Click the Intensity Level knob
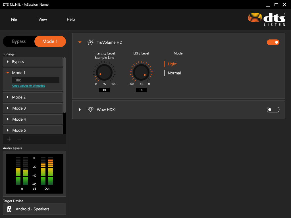The image size is (291, 218). pos(104,72)
